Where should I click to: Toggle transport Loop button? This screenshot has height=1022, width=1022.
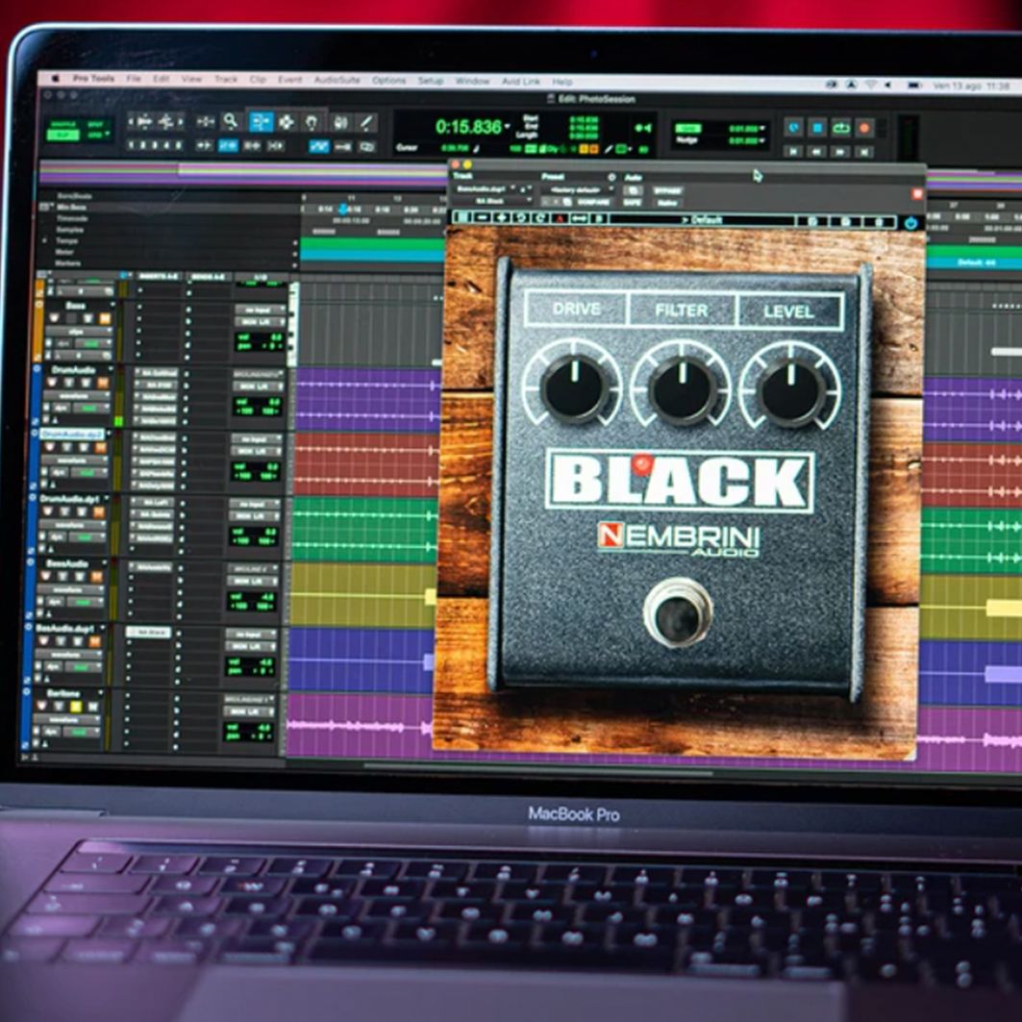[841, 128]
